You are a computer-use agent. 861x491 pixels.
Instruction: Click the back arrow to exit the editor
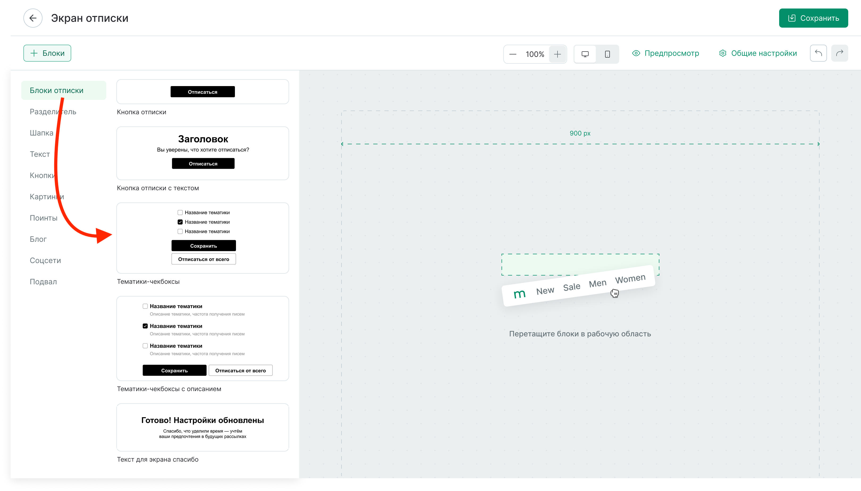[x=33, y=18]
